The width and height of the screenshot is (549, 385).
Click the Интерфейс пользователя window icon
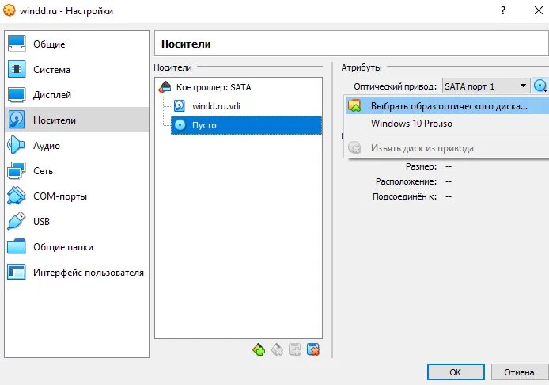(17, 272)
